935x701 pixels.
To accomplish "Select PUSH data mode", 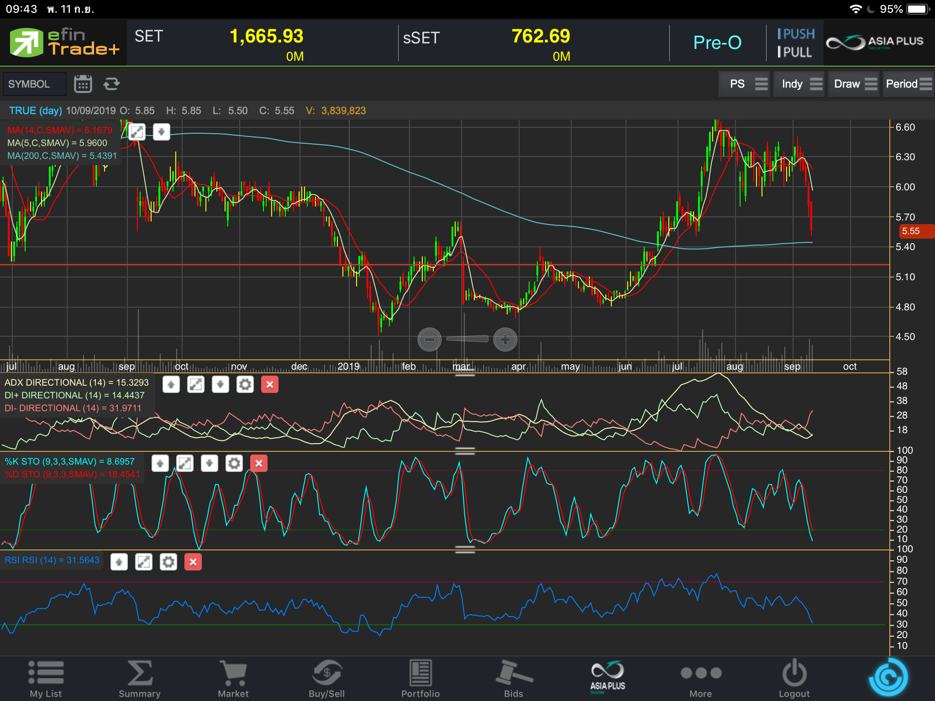I will [796, 34].
